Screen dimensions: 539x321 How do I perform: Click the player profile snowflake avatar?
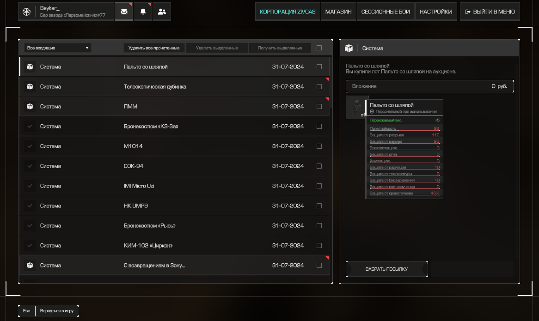pos(27,12)
